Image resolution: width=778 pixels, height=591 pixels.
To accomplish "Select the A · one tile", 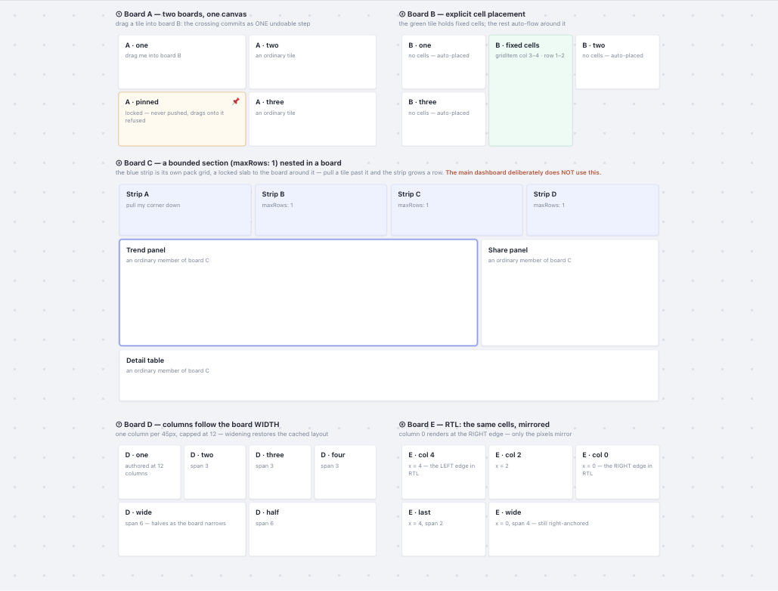I will [182, 62].
